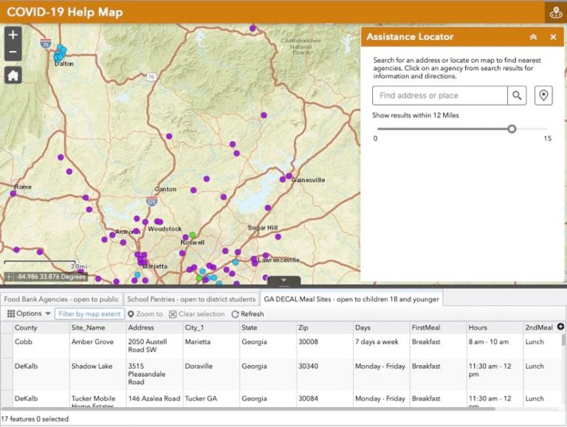Click the FirstMeal column header

pos(439,327)
